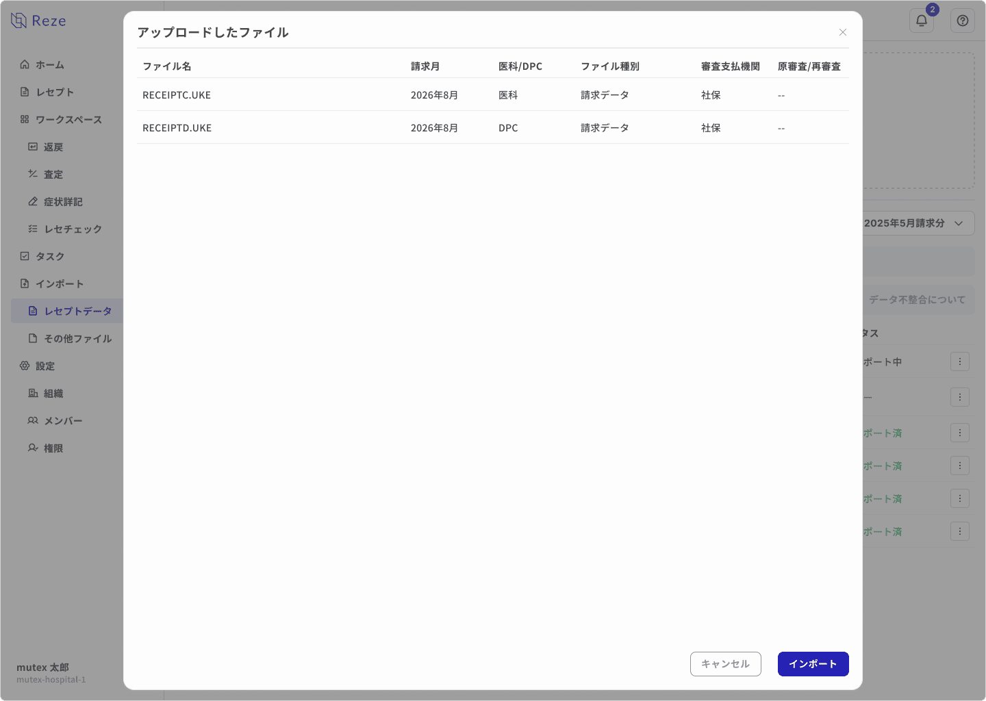Click the タスク sidebar icon
The height and width of the screenshot is (701, 986).
click(x=23, y=256)
